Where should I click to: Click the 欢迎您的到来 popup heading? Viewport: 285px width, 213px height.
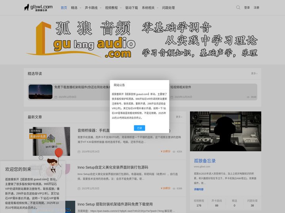18,169
